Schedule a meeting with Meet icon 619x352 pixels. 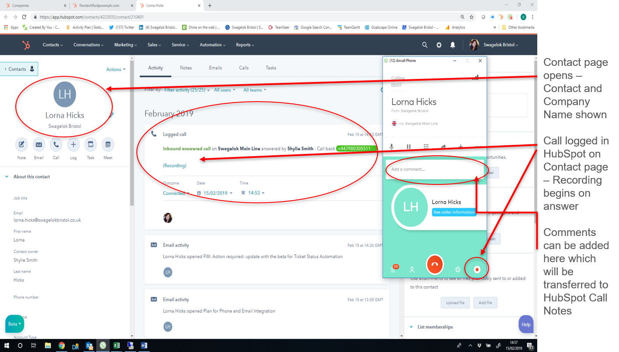pyautogui.click(x=108, y=144)
